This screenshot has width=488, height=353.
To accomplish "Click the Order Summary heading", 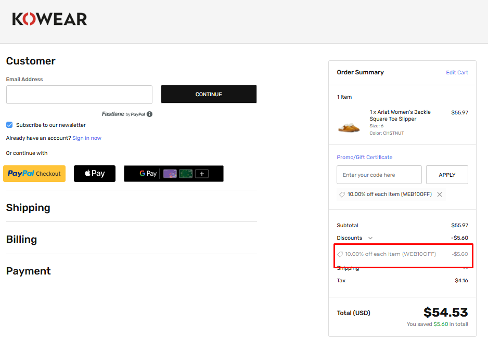I will [x=360, y=72].
